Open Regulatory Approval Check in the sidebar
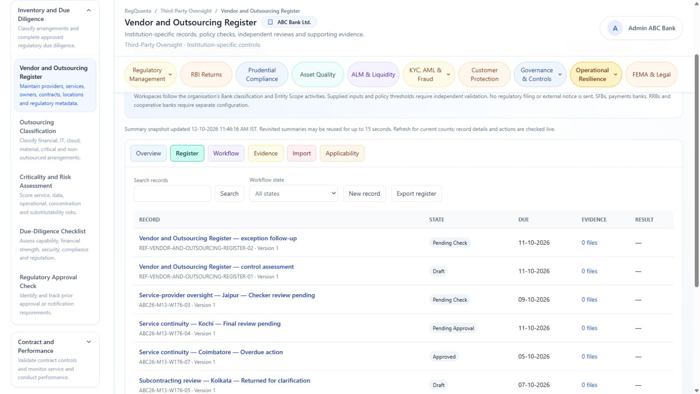This screenshot has height=394, width=700. [x=55, y=295]
